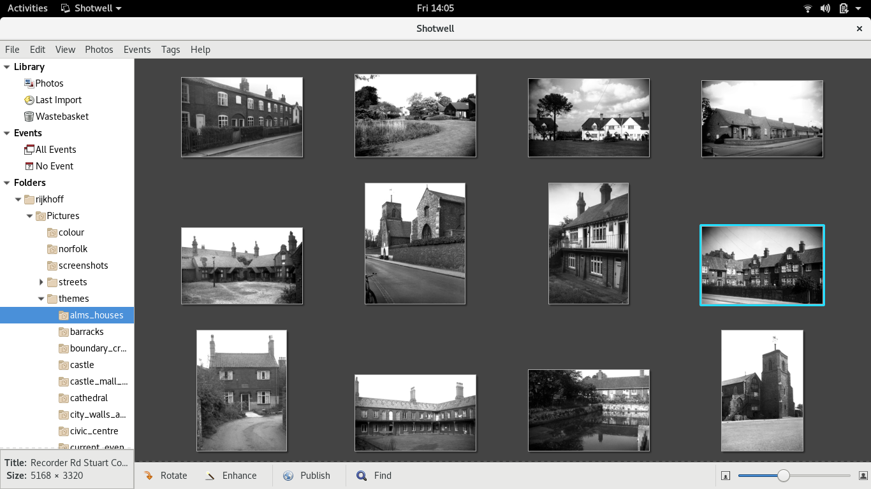This screenshot has width=871, height=489.
Task: Select the reflecting pond photo thumbnail
Action: [589, 411]
